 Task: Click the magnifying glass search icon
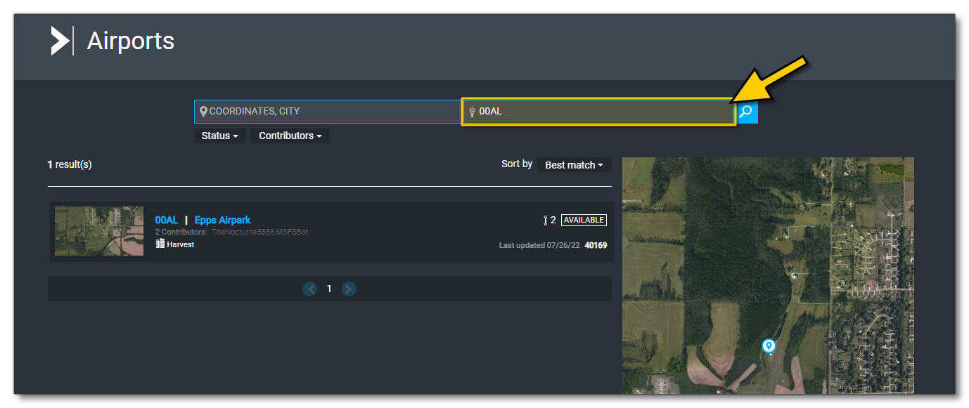[747, 111]
